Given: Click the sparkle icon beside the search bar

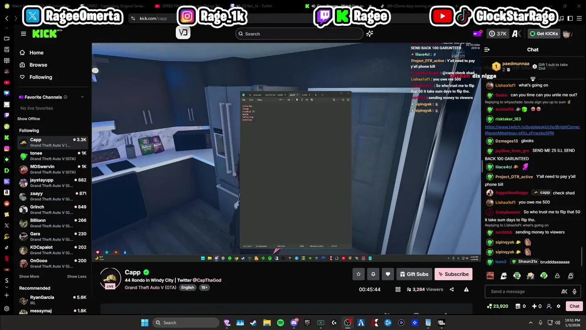Looking at the screenshot, I should click(369, 33).
